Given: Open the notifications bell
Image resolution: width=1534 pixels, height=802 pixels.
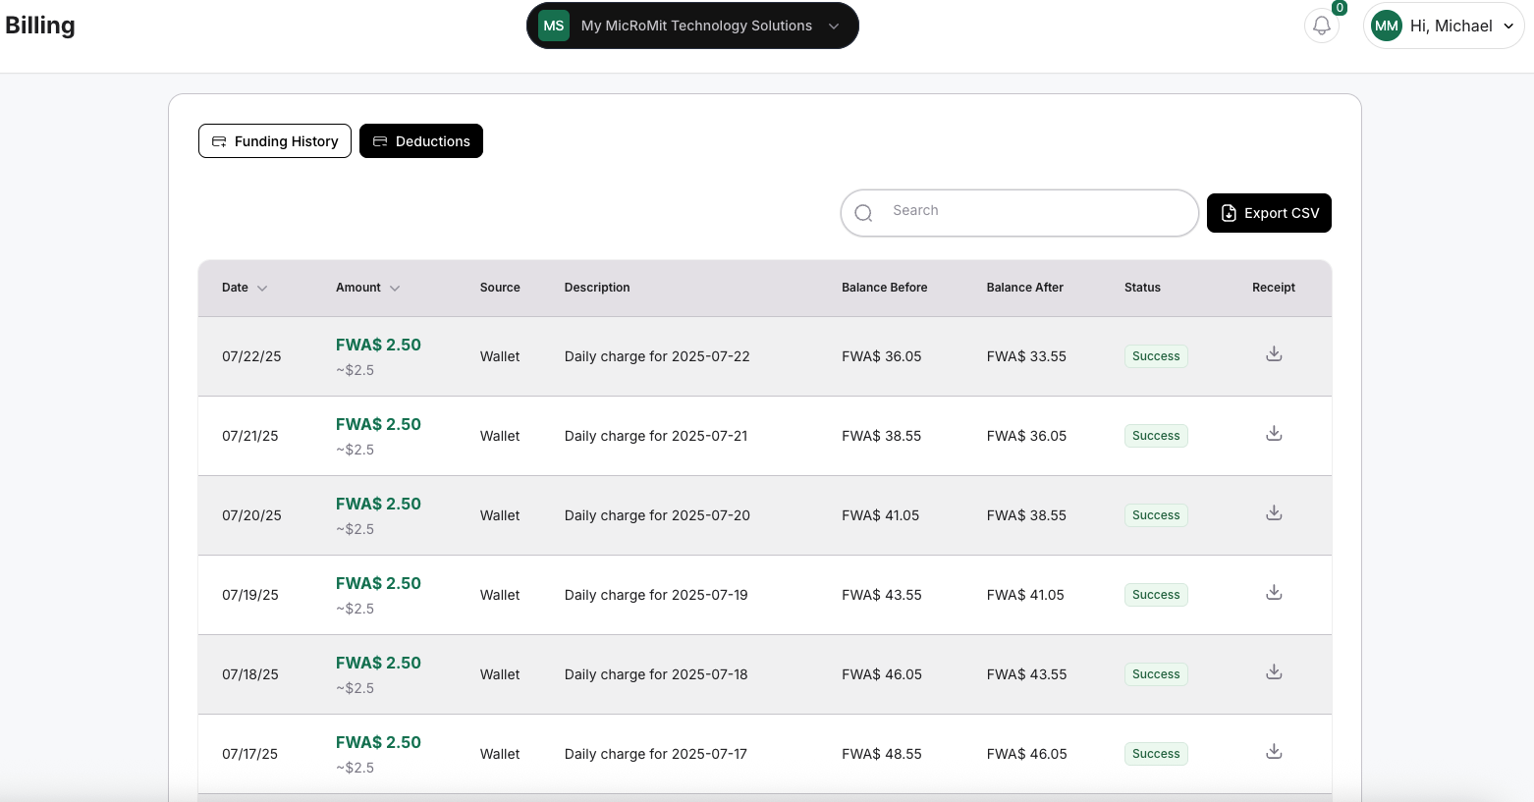Looking at the screenshot, I should tap(1322, 27).
